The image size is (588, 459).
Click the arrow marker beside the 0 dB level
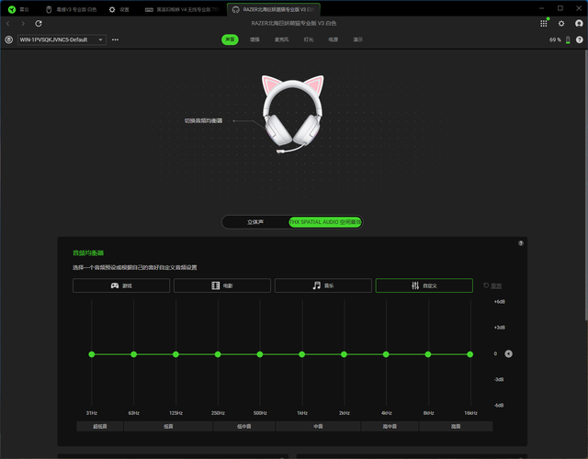508,353
